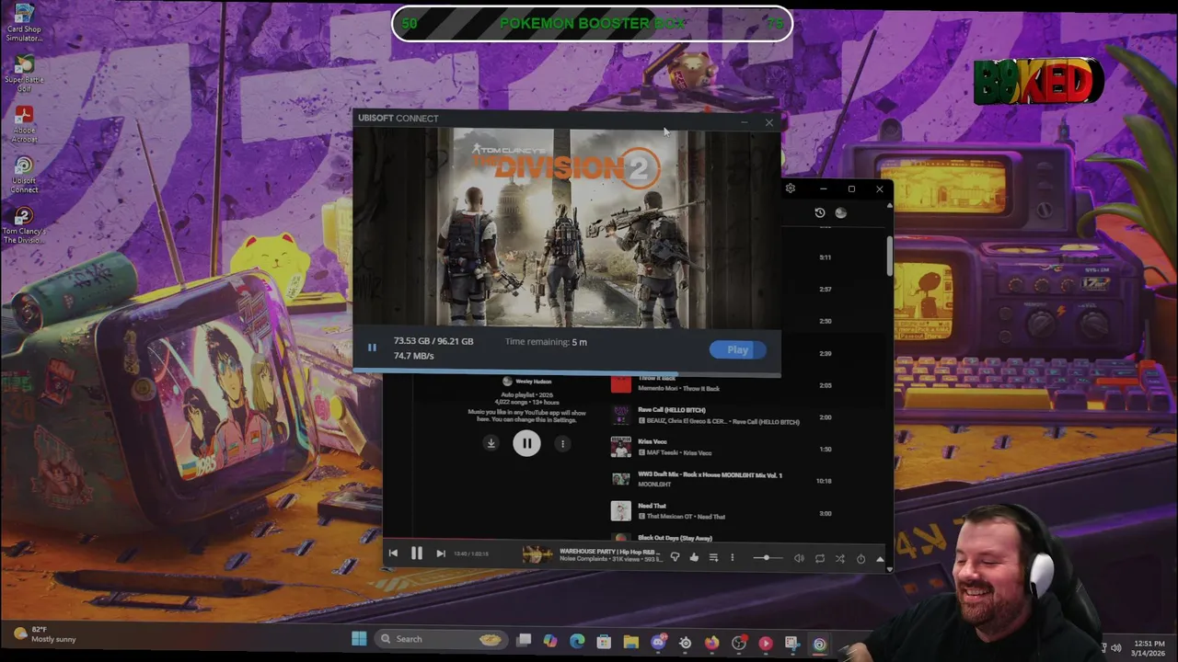
Task: Open Ubisoft Connect desktop shortcut
Action: (x=24, y=175)
